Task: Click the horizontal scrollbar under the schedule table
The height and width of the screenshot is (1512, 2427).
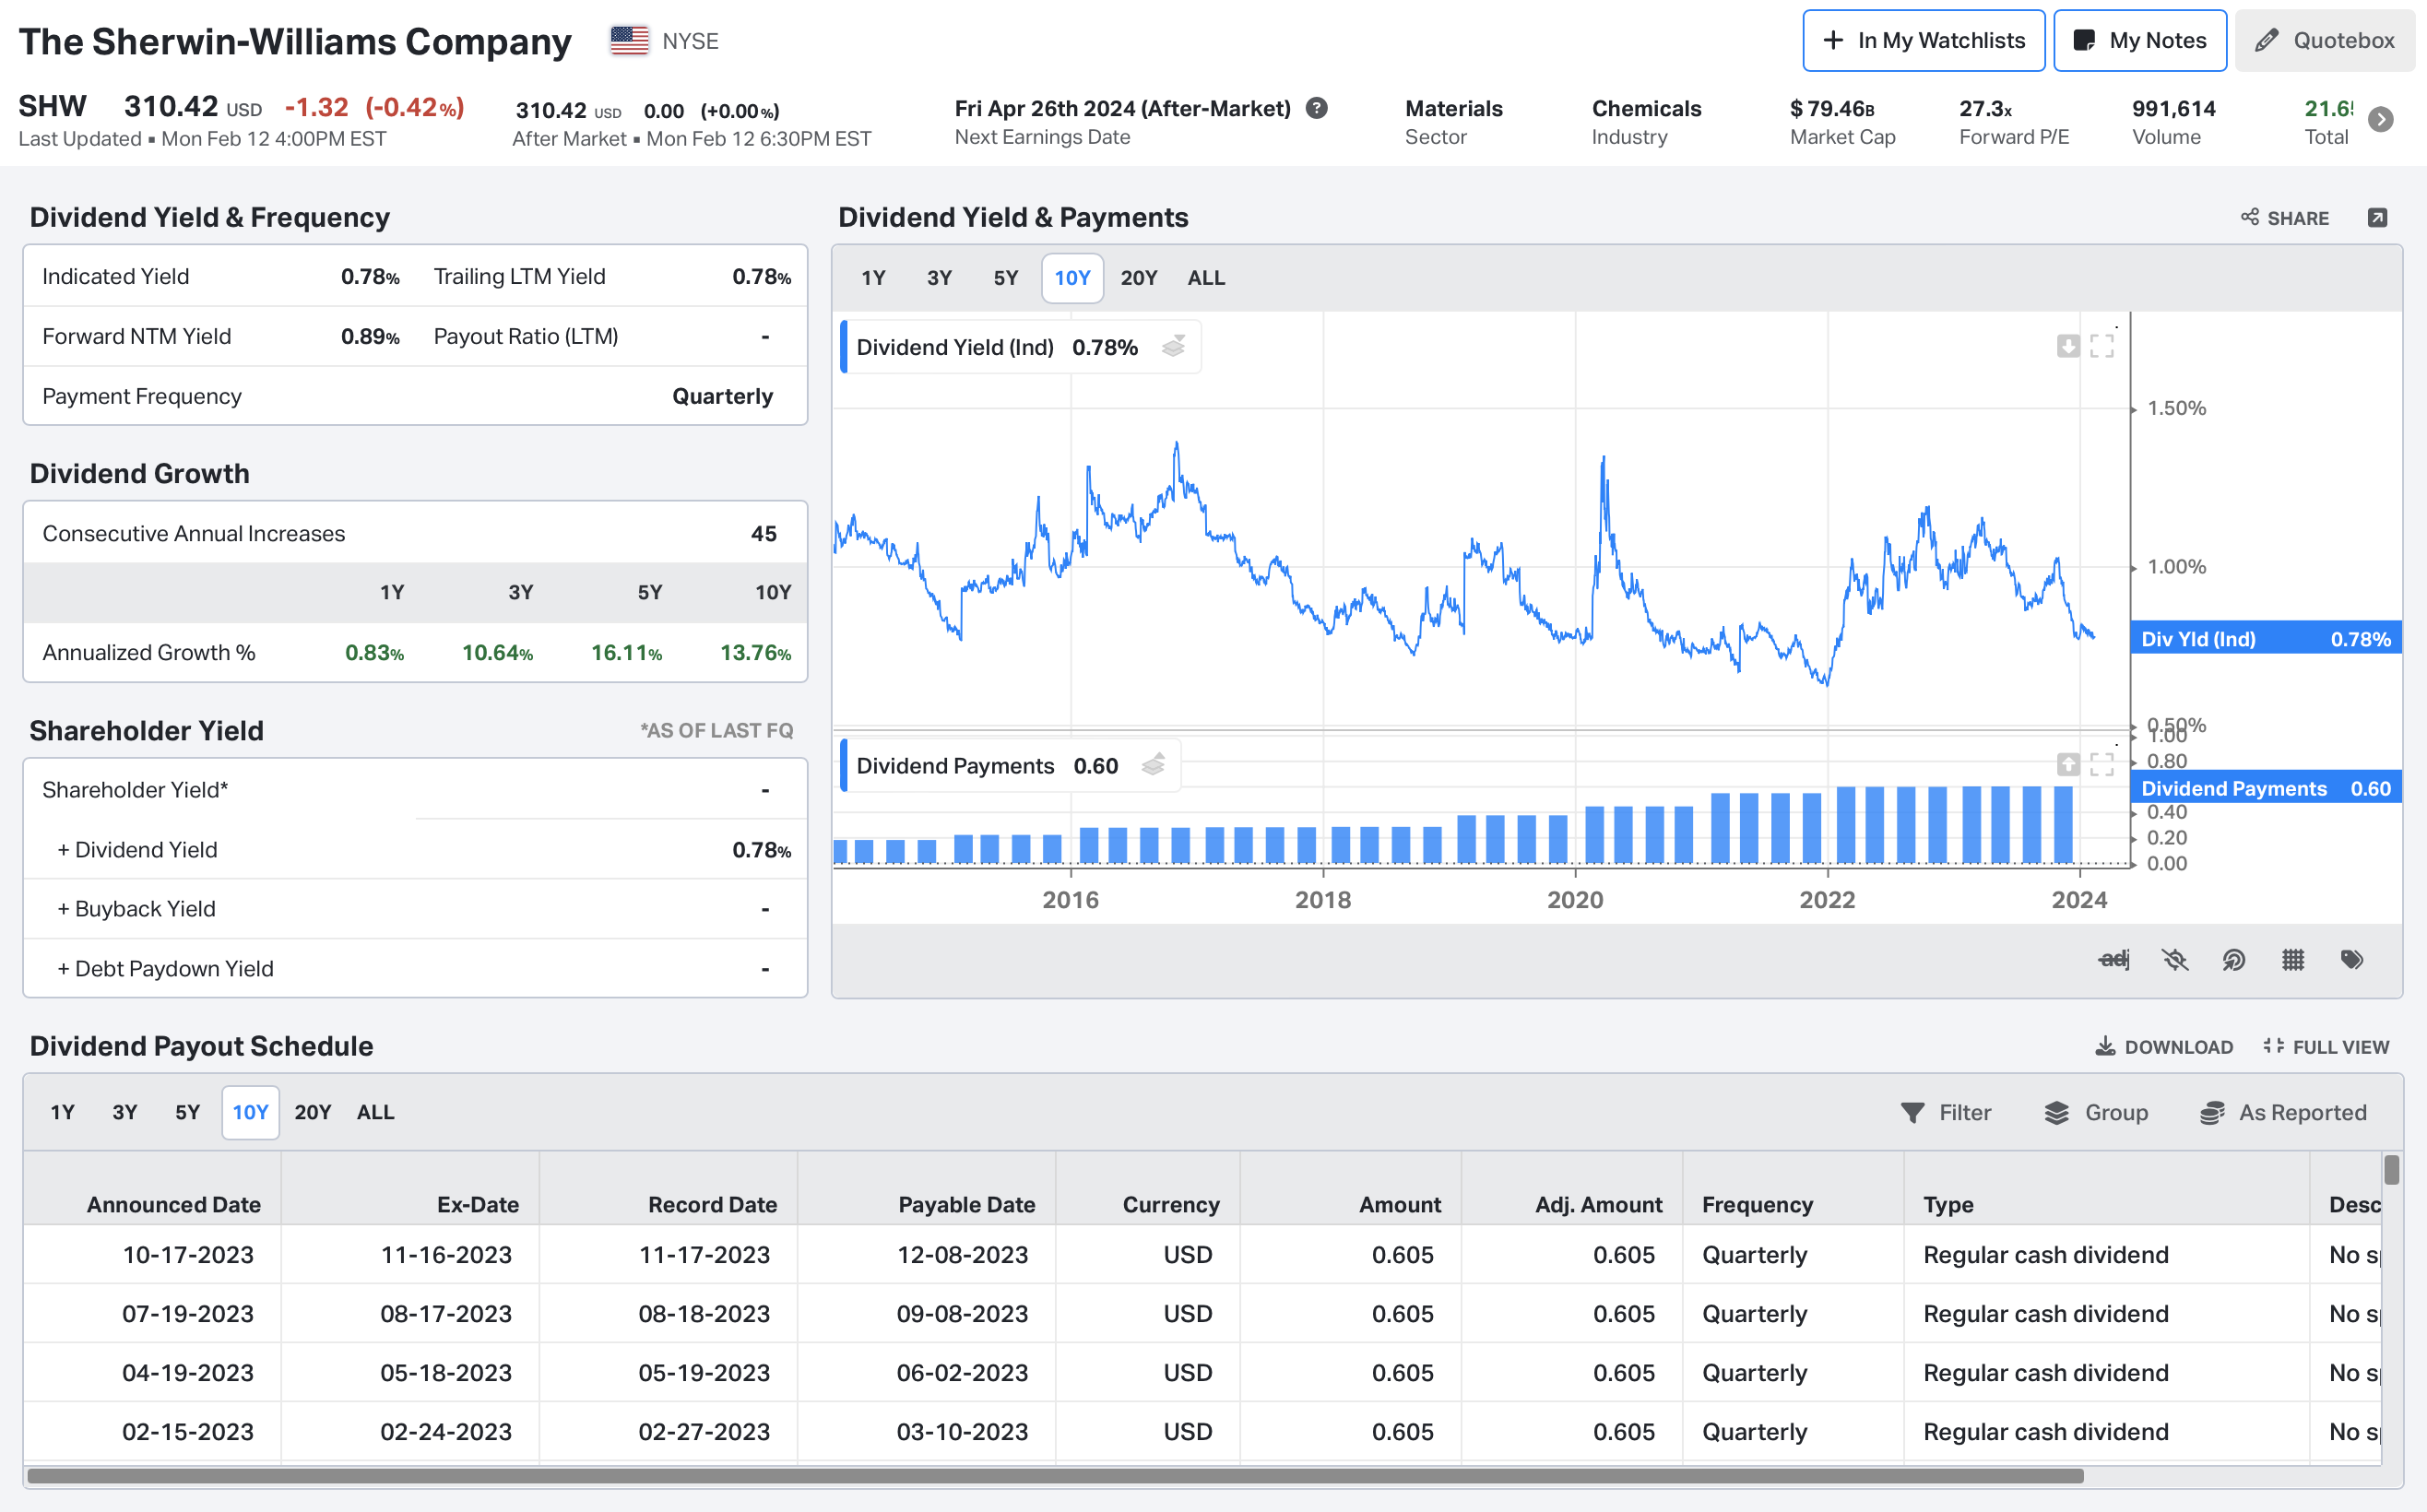Action: coord(1055,1476)
